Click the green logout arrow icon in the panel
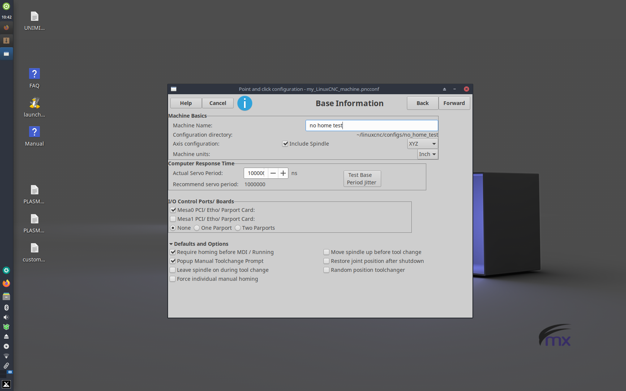 (x=6, y=6)
